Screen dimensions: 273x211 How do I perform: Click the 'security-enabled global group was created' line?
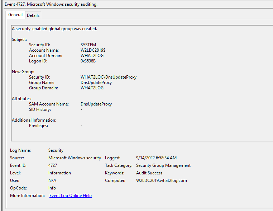54,29
